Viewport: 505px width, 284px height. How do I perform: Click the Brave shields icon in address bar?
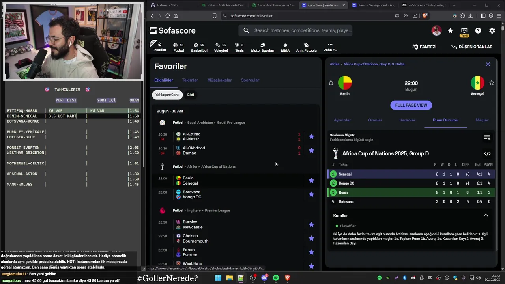[x=425, y=16]
